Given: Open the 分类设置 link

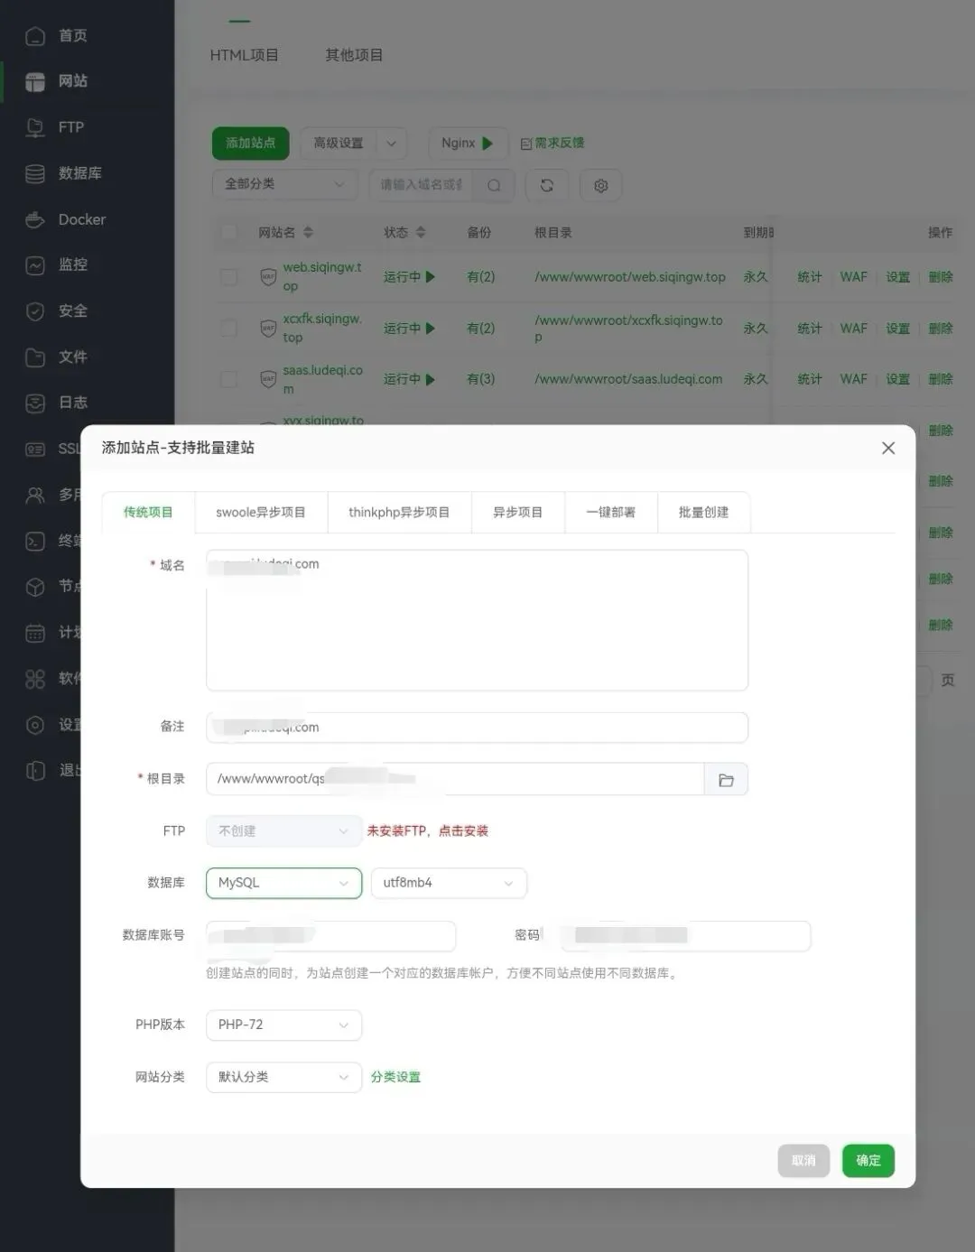Looking at the screenshot, I should 395,1077.
